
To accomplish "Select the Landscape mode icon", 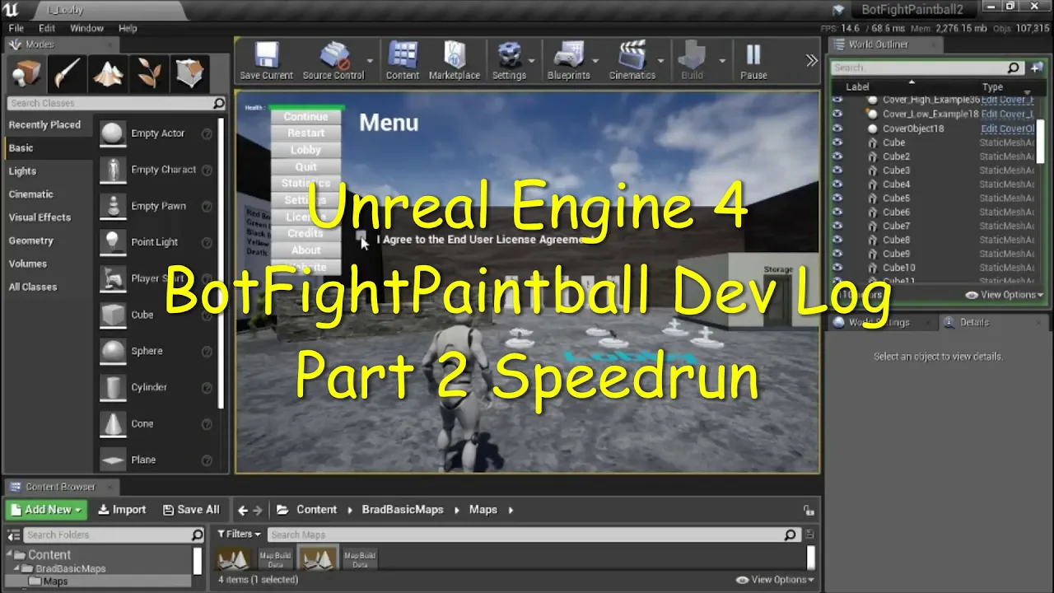I will tap(108, 74).
